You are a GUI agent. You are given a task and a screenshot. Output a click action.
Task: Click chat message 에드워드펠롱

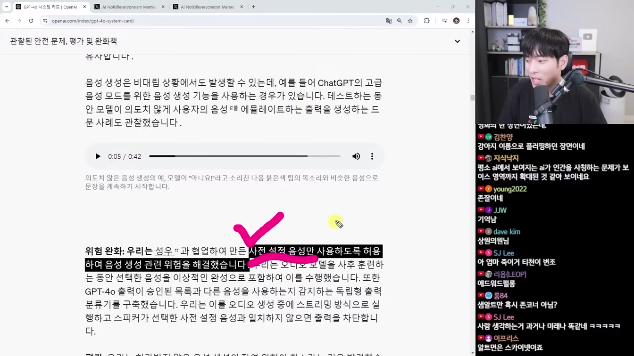coord(496,284)
